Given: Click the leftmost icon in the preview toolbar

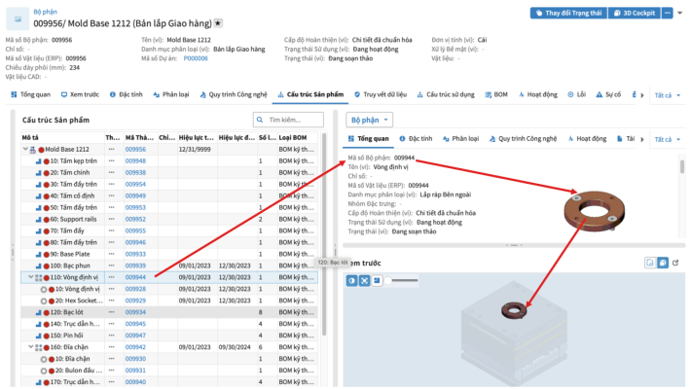Looking at the screenshot, I should (x=352, y=280).
